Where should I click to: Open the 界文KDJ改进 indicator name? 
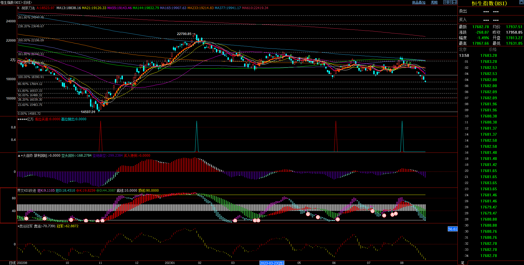click(x=27, y=191)
